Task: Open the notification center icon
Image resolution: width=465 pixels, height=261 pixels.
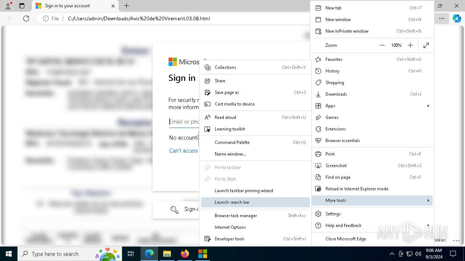Action: tap(453, 254)
